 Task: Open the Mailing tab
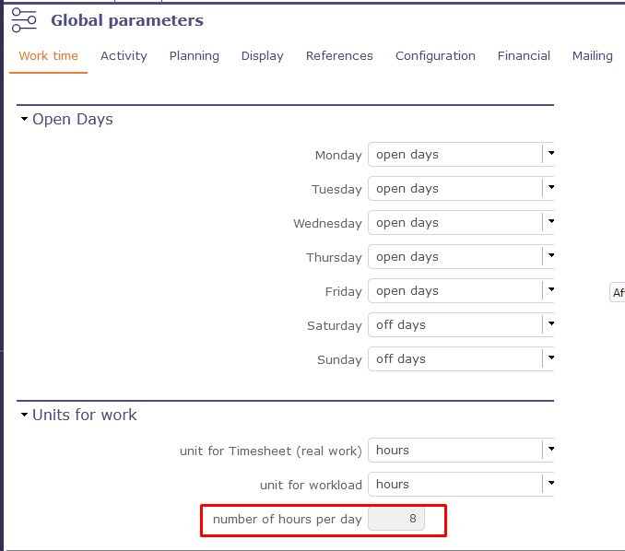click(592, 56)
